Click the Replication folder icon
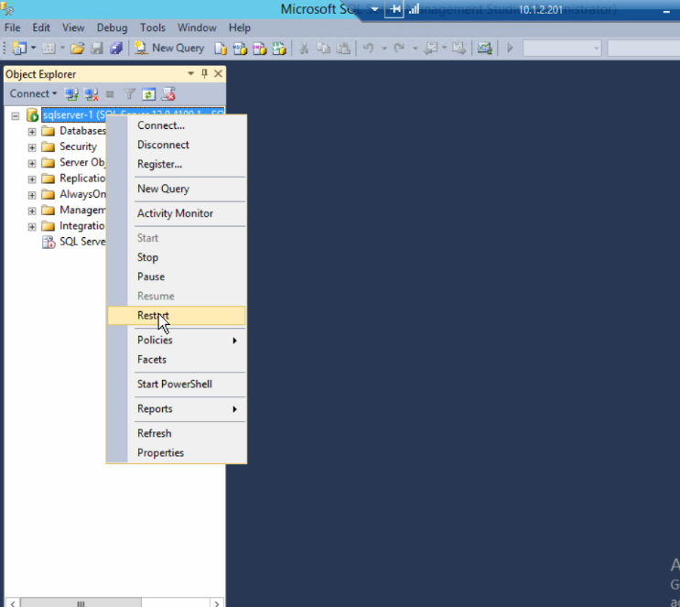The image size is (680, 607). pos(48,179)
